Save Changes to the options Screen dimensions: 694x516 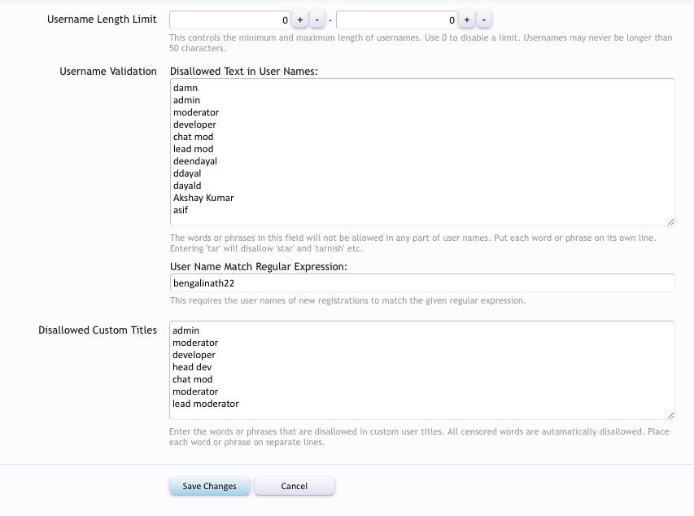click(209, 487)
